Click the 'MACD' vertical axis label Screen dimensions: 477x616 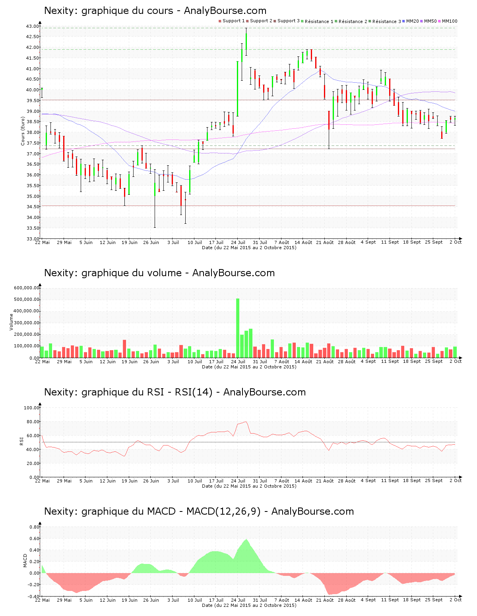pyautogui.click(x=25, y=560)
